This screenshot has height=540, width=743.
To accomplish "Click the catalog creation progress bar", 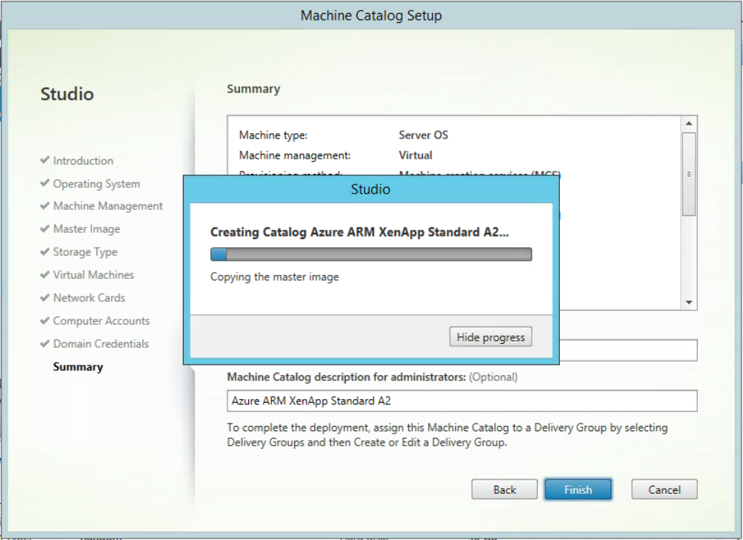I will (x=371, y=254).
